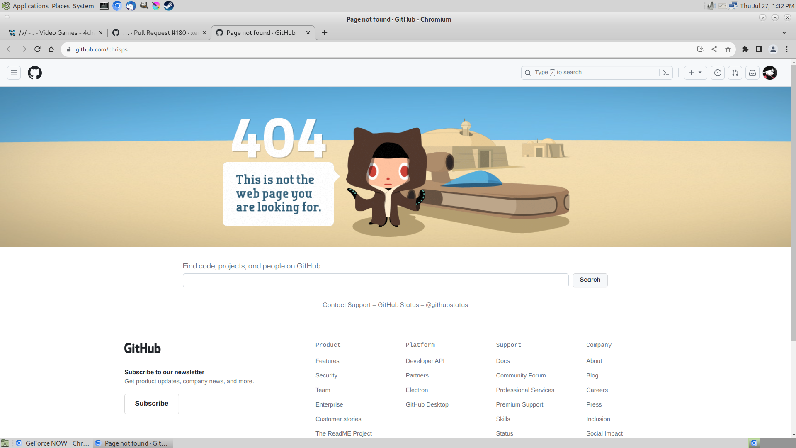Focus the Type / to search field
The height and width of the screenshot is (448, 796).
pos(590,73)
